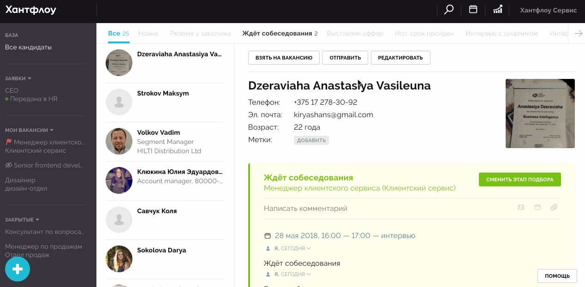This screenshot has height=287, width=585.
Task: Open the analytics chart icon
Action: click(497, 10)
